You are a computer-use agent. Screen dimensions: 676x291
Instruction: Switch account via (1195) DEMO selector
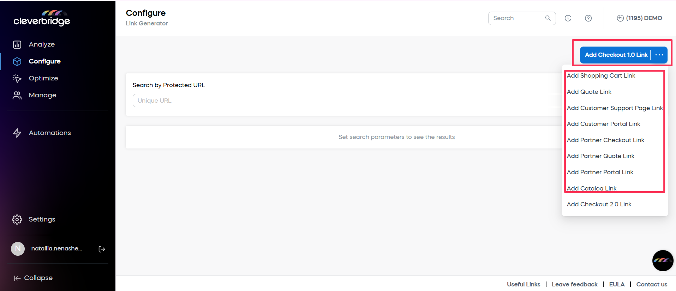coord(639,18)
